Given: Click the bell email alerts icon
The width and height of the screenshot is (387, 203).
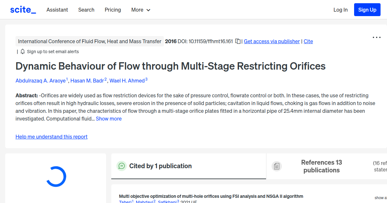Looking at the screenshot, I should (x=22, y=51).
